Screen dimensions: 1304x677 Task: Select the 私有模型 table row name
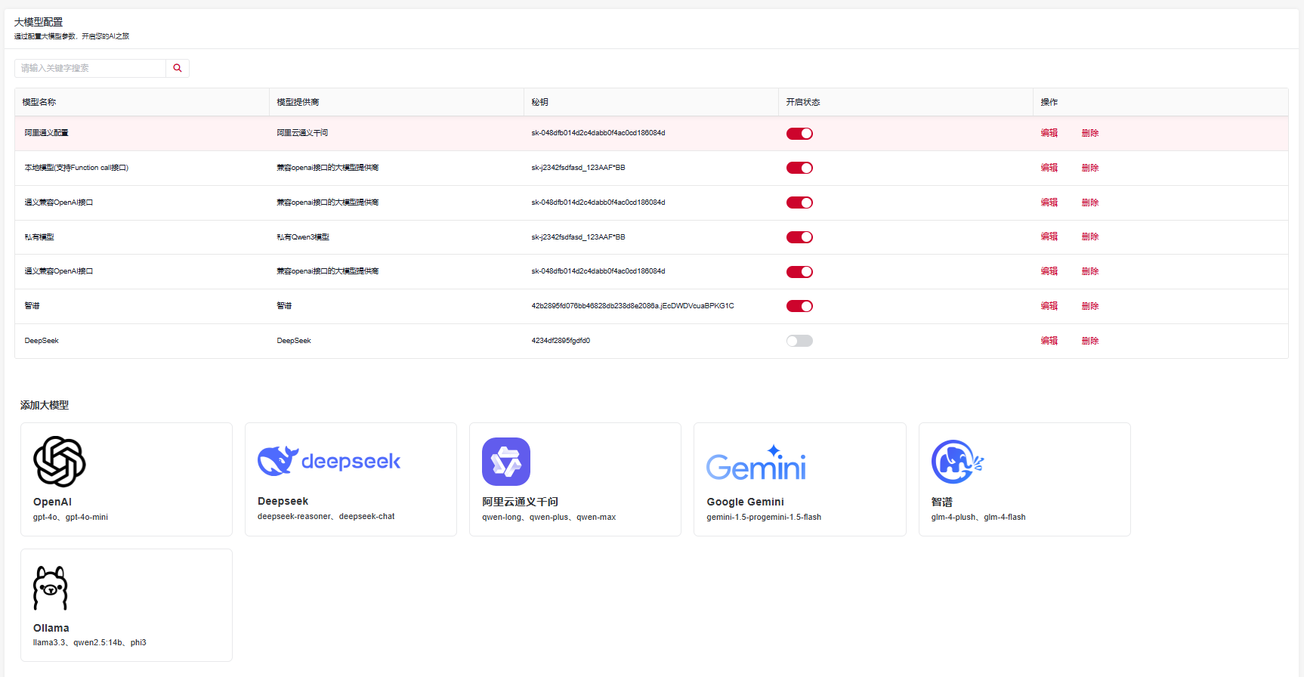tap(39, 237)
